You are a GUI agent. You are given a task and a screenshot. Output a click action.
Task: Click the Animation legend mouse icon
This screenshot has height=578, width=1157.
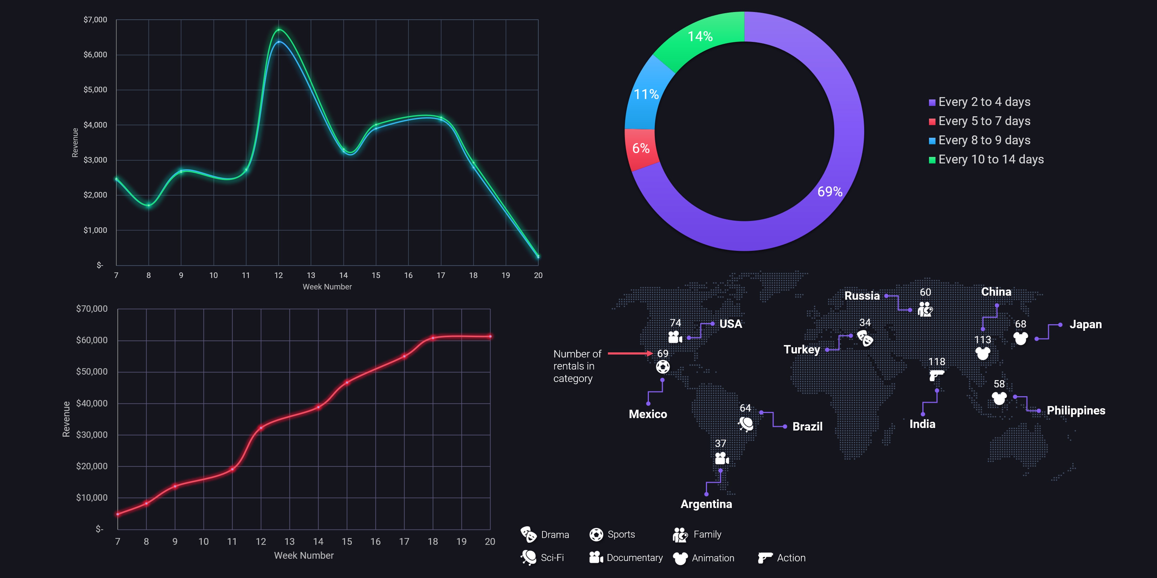[681, 558]
